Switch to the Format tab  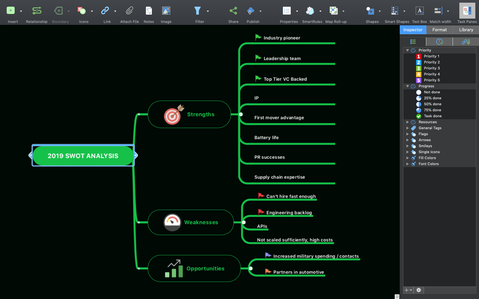coord(439,30)
